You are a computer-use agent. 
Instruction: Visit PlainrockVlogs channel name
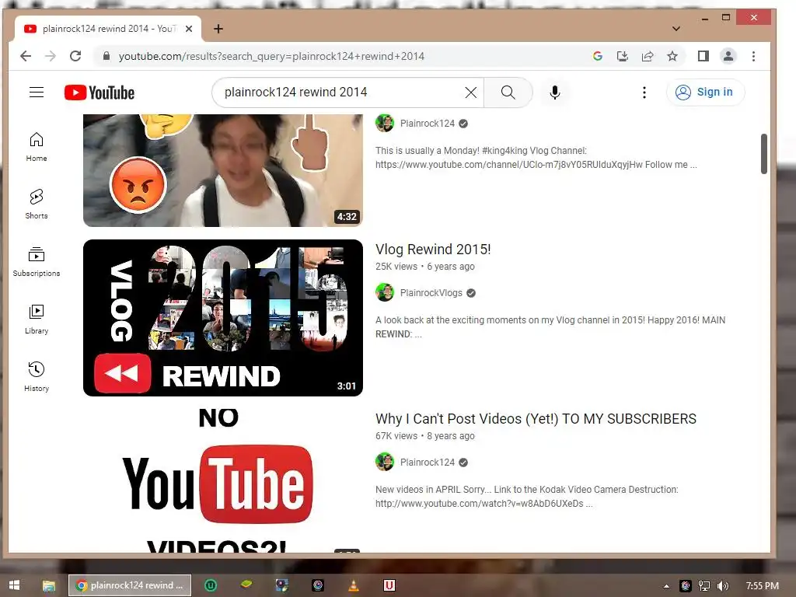(x=431, y=293)
